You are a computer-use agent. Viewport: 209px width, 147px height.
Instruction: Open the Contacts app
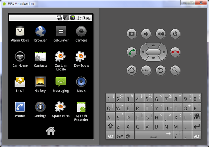coord(40,59)
